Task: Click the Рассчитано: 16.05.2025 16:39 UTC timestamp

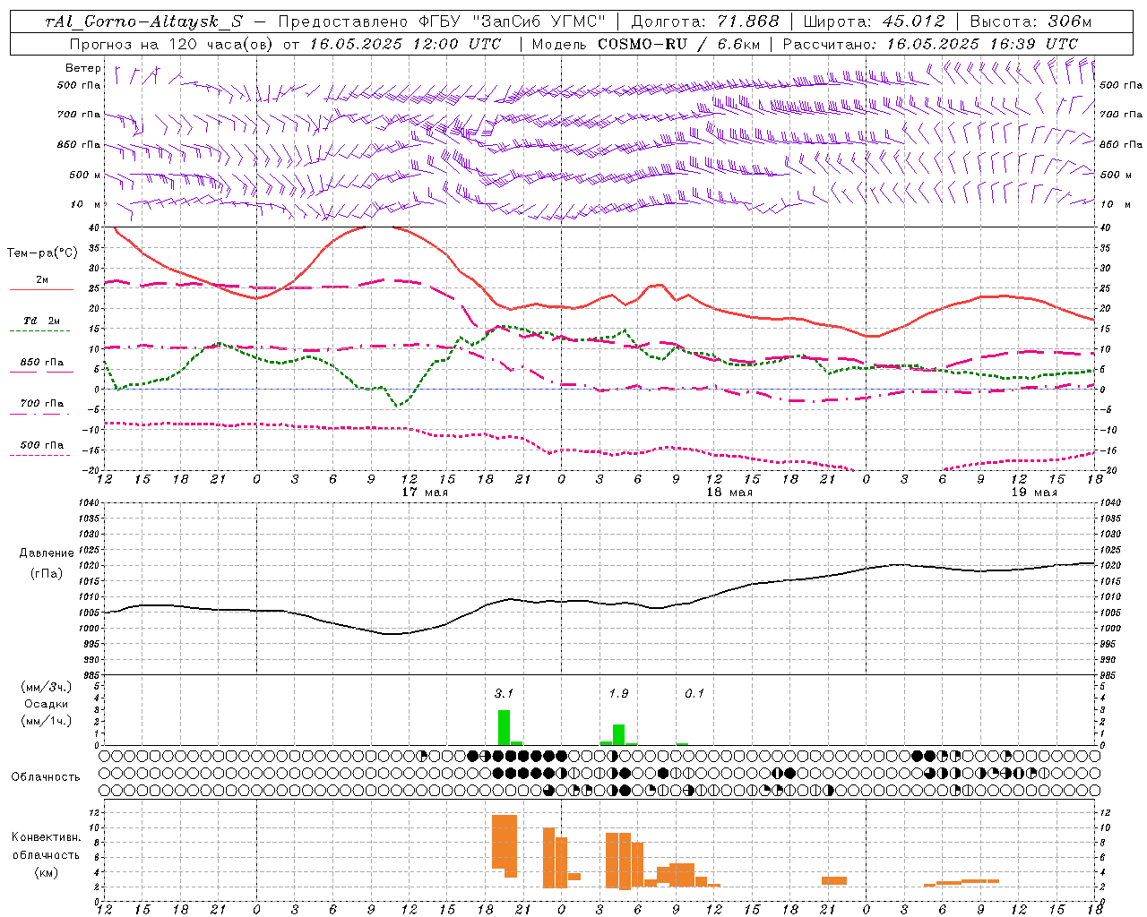Action: click(x=930, y=44)
